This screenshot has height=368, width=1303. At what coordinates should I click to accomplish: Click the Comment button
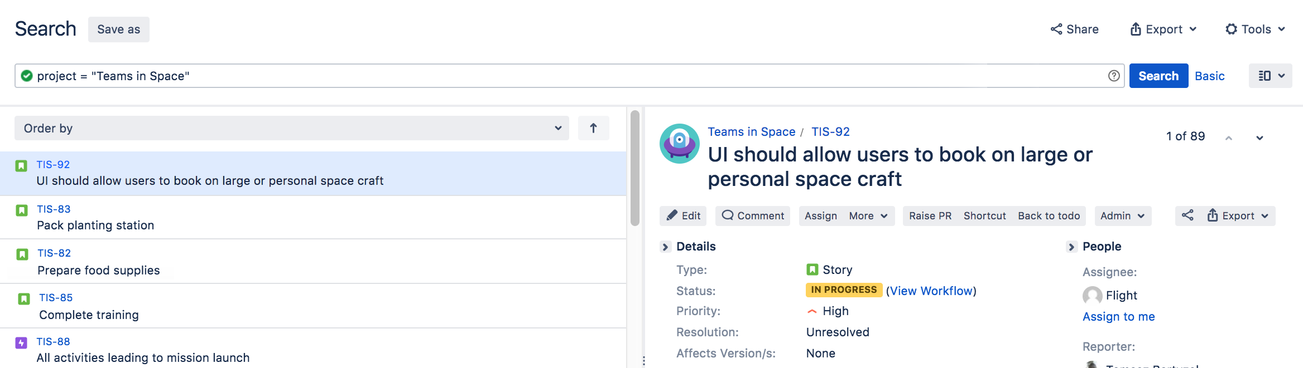pos(752,215)
